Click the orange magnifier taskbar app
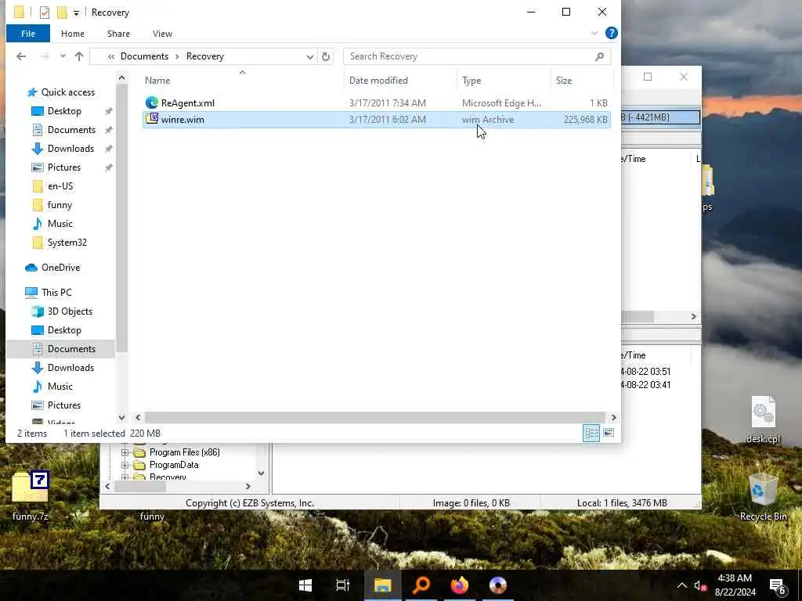 click(421, 585)
